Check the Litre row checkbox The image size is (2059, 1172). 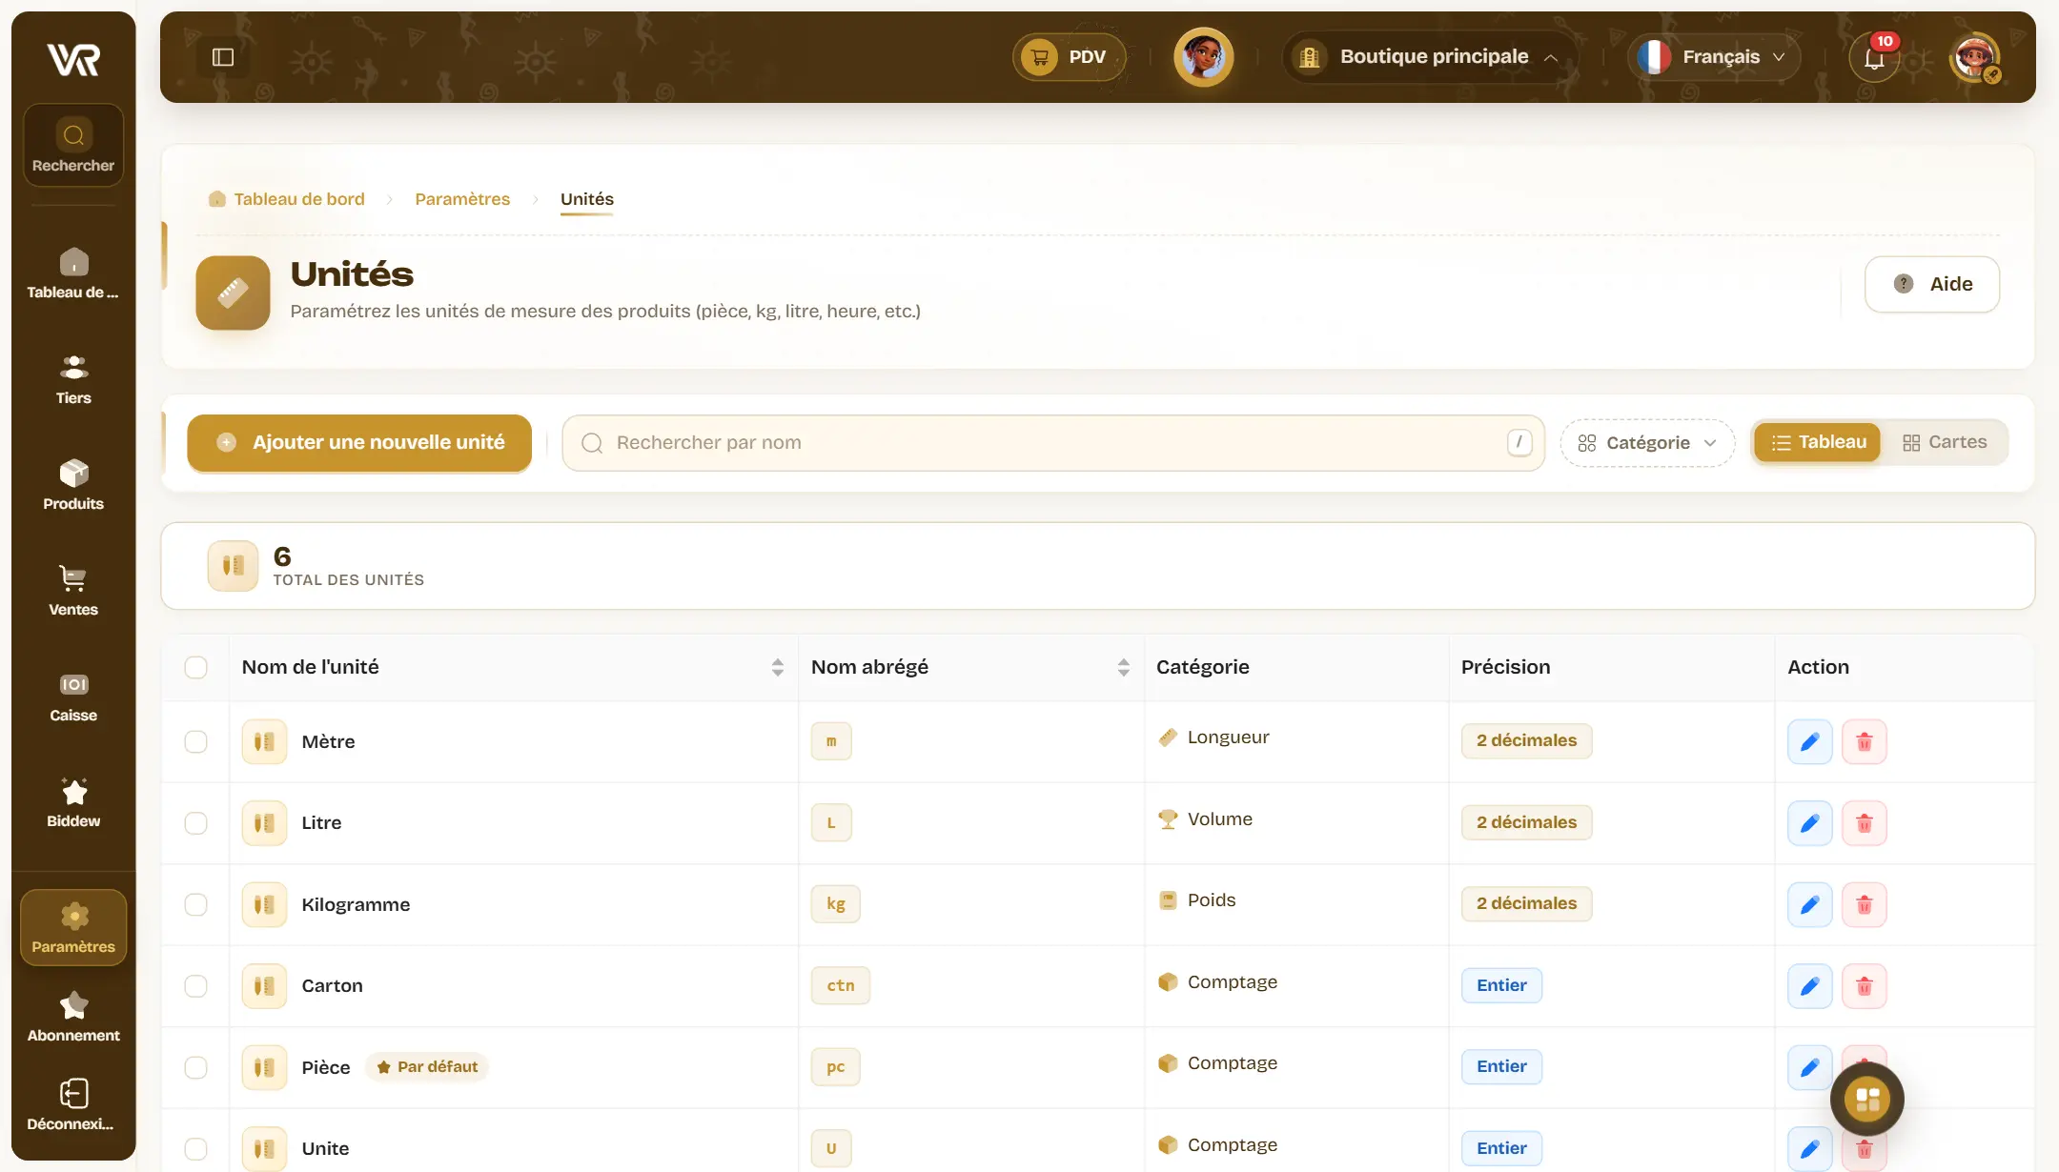coord(195,823)
